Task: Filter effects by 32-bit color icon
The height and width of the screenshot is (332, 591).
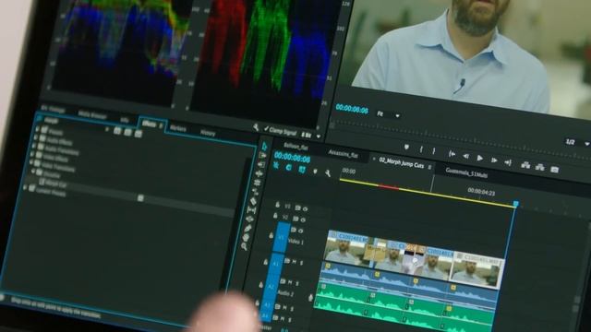Action: click(127, 133)
